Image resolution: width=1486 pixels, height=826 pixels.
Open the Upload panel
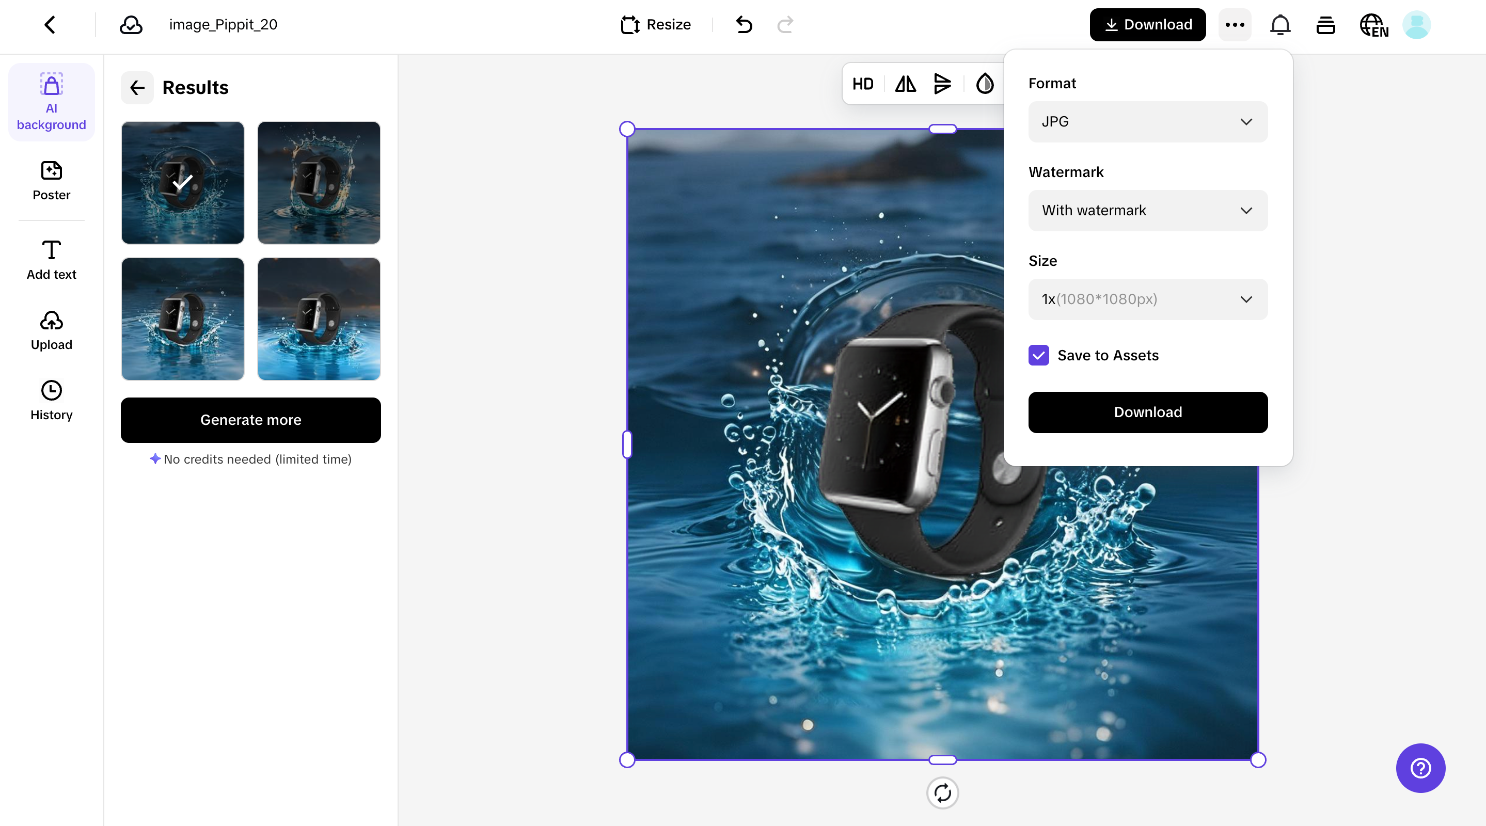pyautogui.click(x=51, y=330)
